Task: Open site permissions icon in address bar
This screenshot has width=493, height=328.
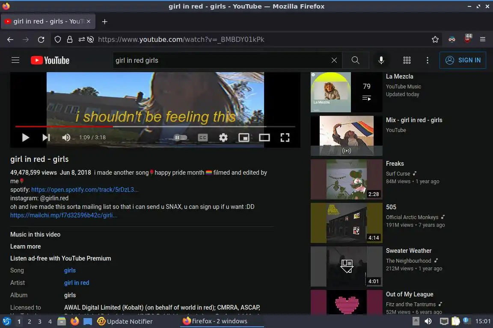Action: (81, 40)
